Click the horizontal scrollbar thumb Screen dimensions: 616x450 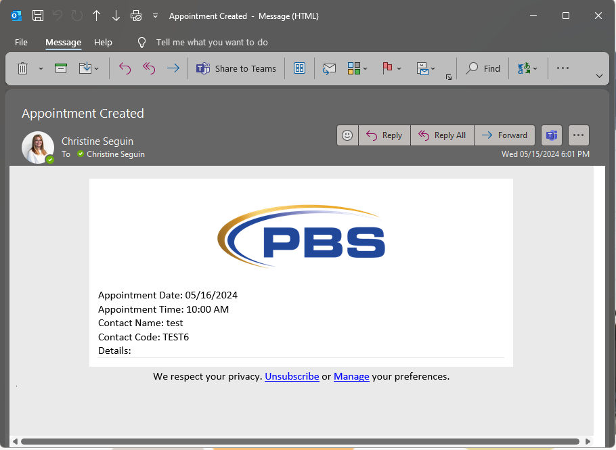click(300, 441)
